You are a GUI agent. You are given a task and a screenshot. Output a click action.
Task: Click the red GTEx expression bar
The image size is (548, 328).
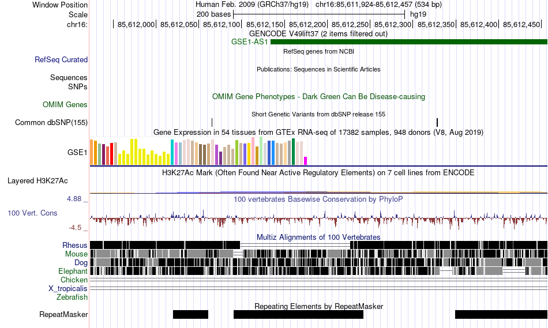tap(112, 154)
